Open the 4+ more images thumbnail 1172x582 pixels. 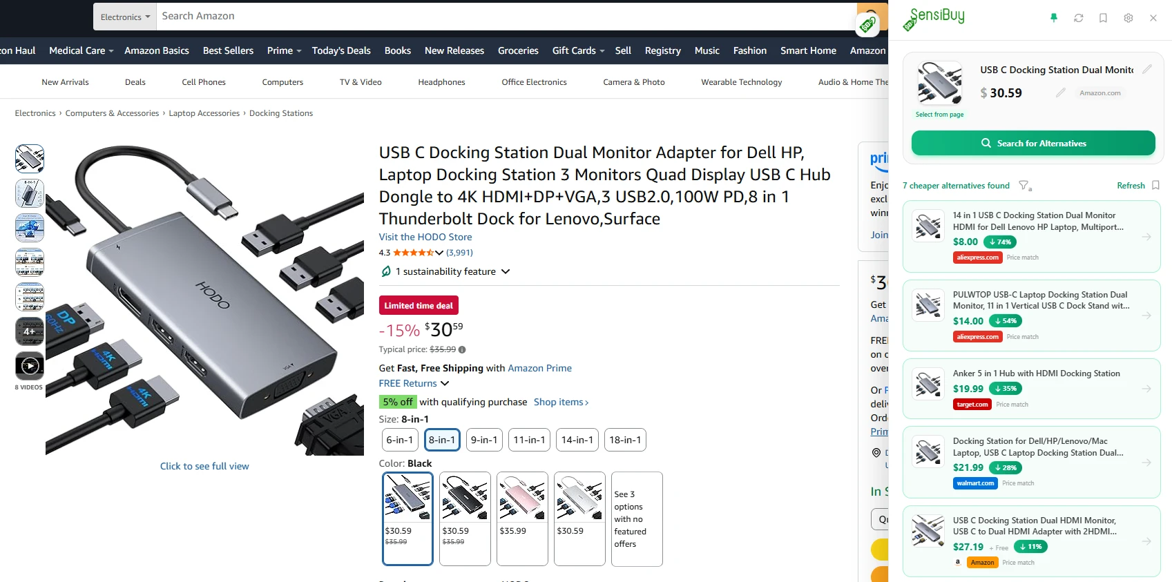click(30, 331)
